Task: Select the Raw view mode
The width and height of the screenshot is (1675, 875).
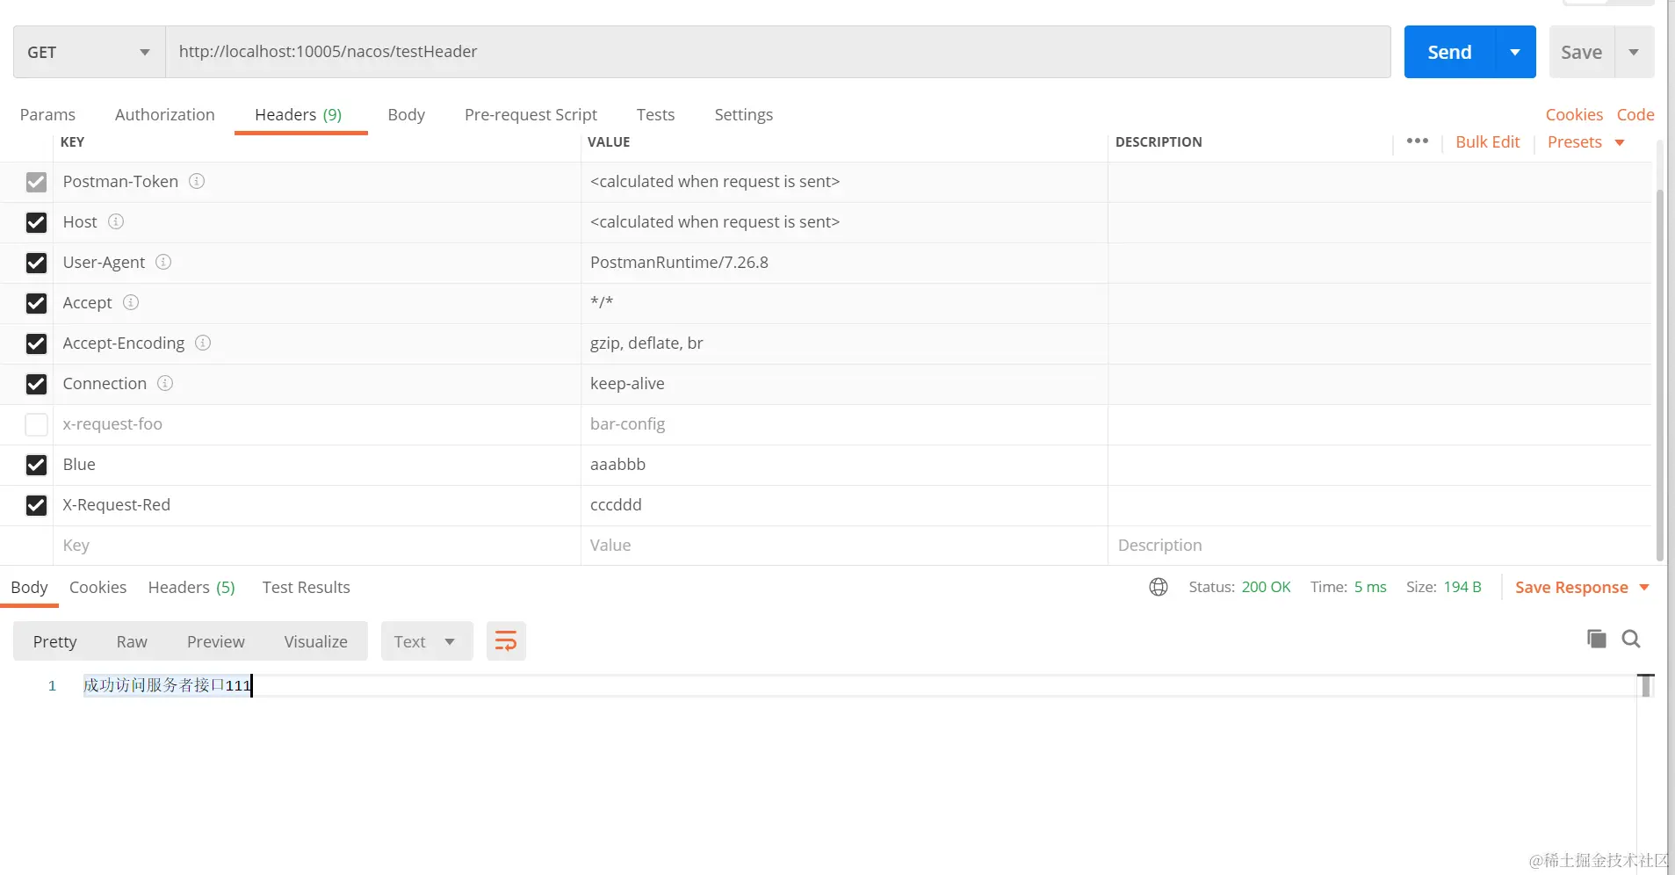Action: click(x=132, y=641)
